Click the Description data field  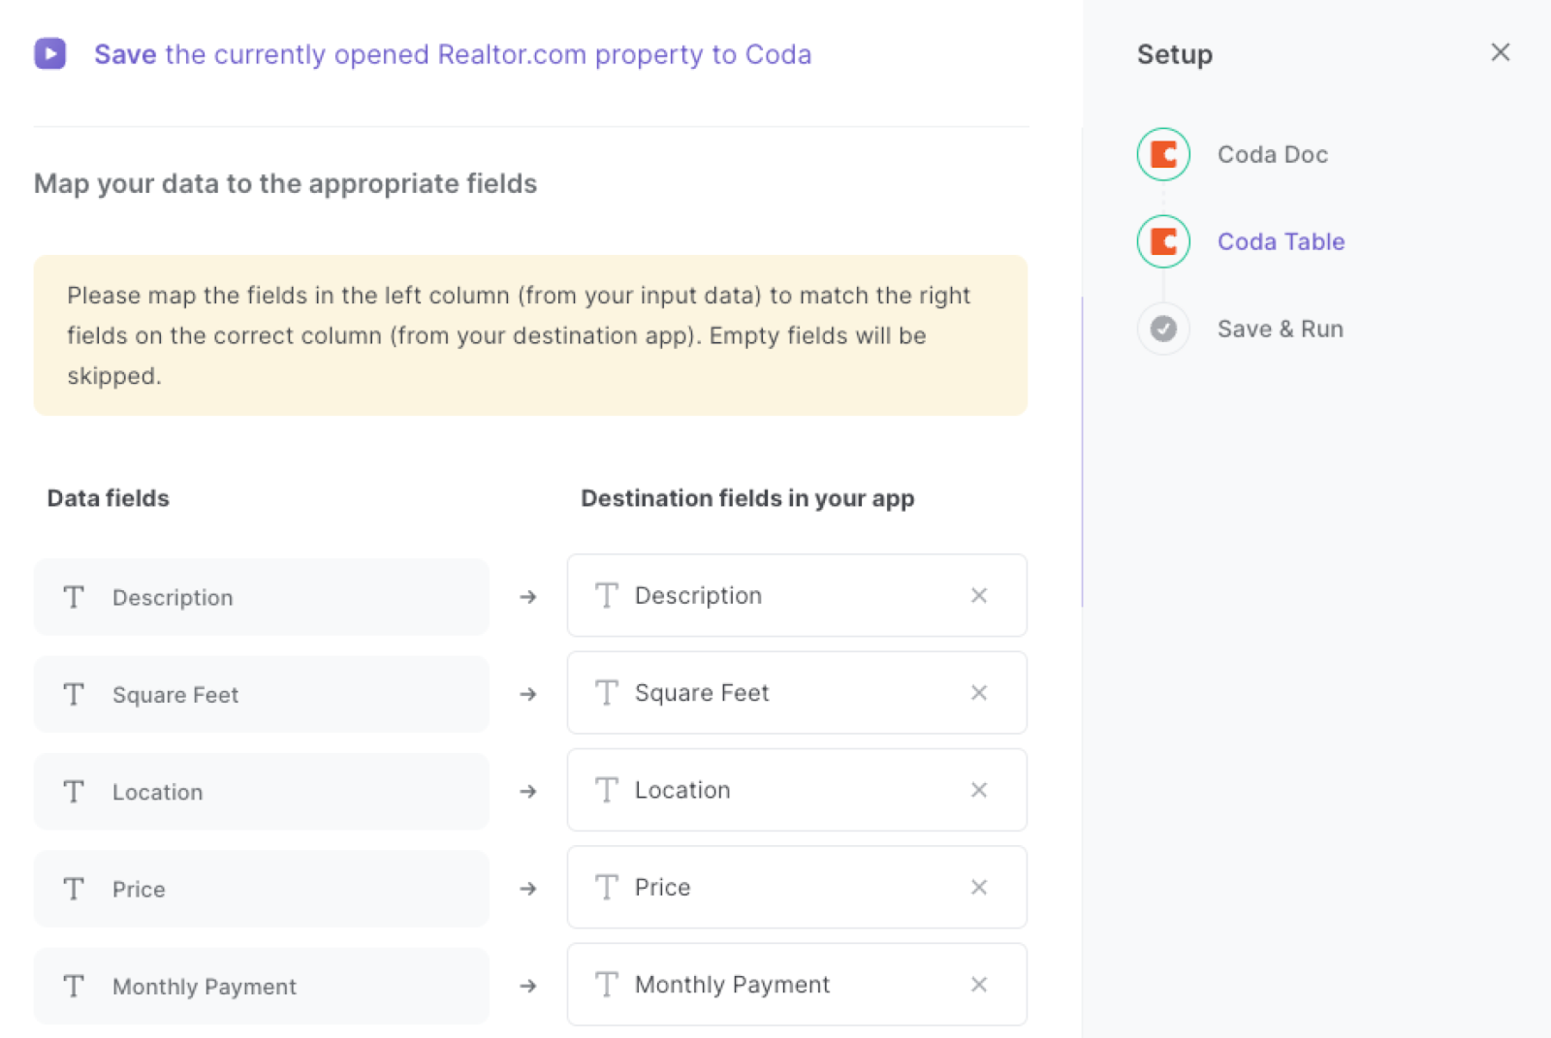[x=261, y=597]
